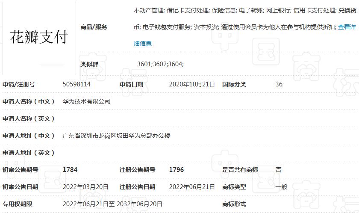
Task: Click the 注册公告日期 label
Action: [x=137, y=187]
